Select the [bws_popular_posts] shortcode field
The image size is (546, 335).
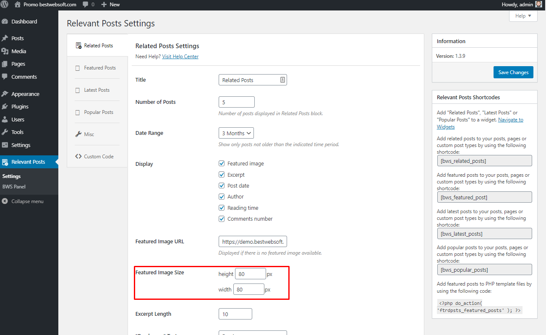click(484, 270)
